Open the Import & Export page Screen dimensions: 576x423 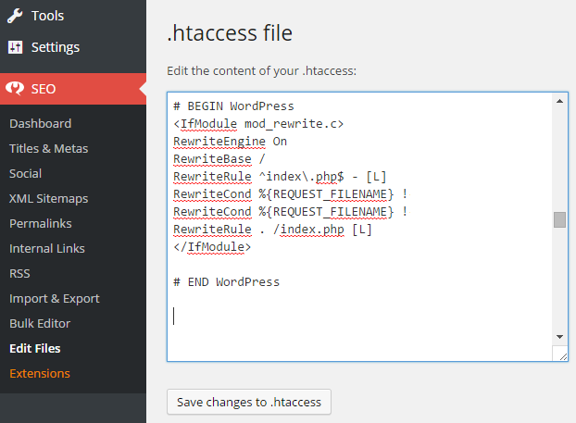[55, 298]
